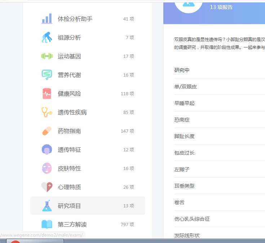Screen dimensions: 265x243
Task: Click the ape icon for 祖源分析
Action: (47, 37)
